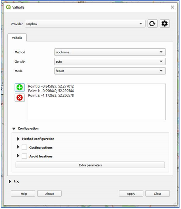The image size is (181, 209).
Task: Expand the Costing options arrow
Action: point(18,147)
